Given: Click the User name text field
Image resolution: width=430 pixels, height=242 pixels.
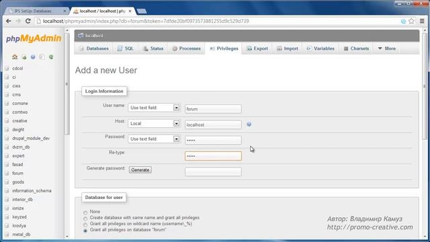Looking at the screenshot, I should 213,109.
